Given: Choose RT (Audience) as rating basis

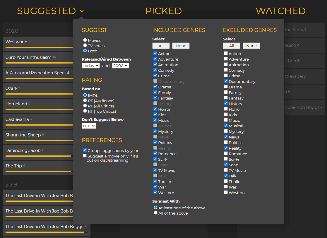Looking at the screenshot, I should 85,100.
